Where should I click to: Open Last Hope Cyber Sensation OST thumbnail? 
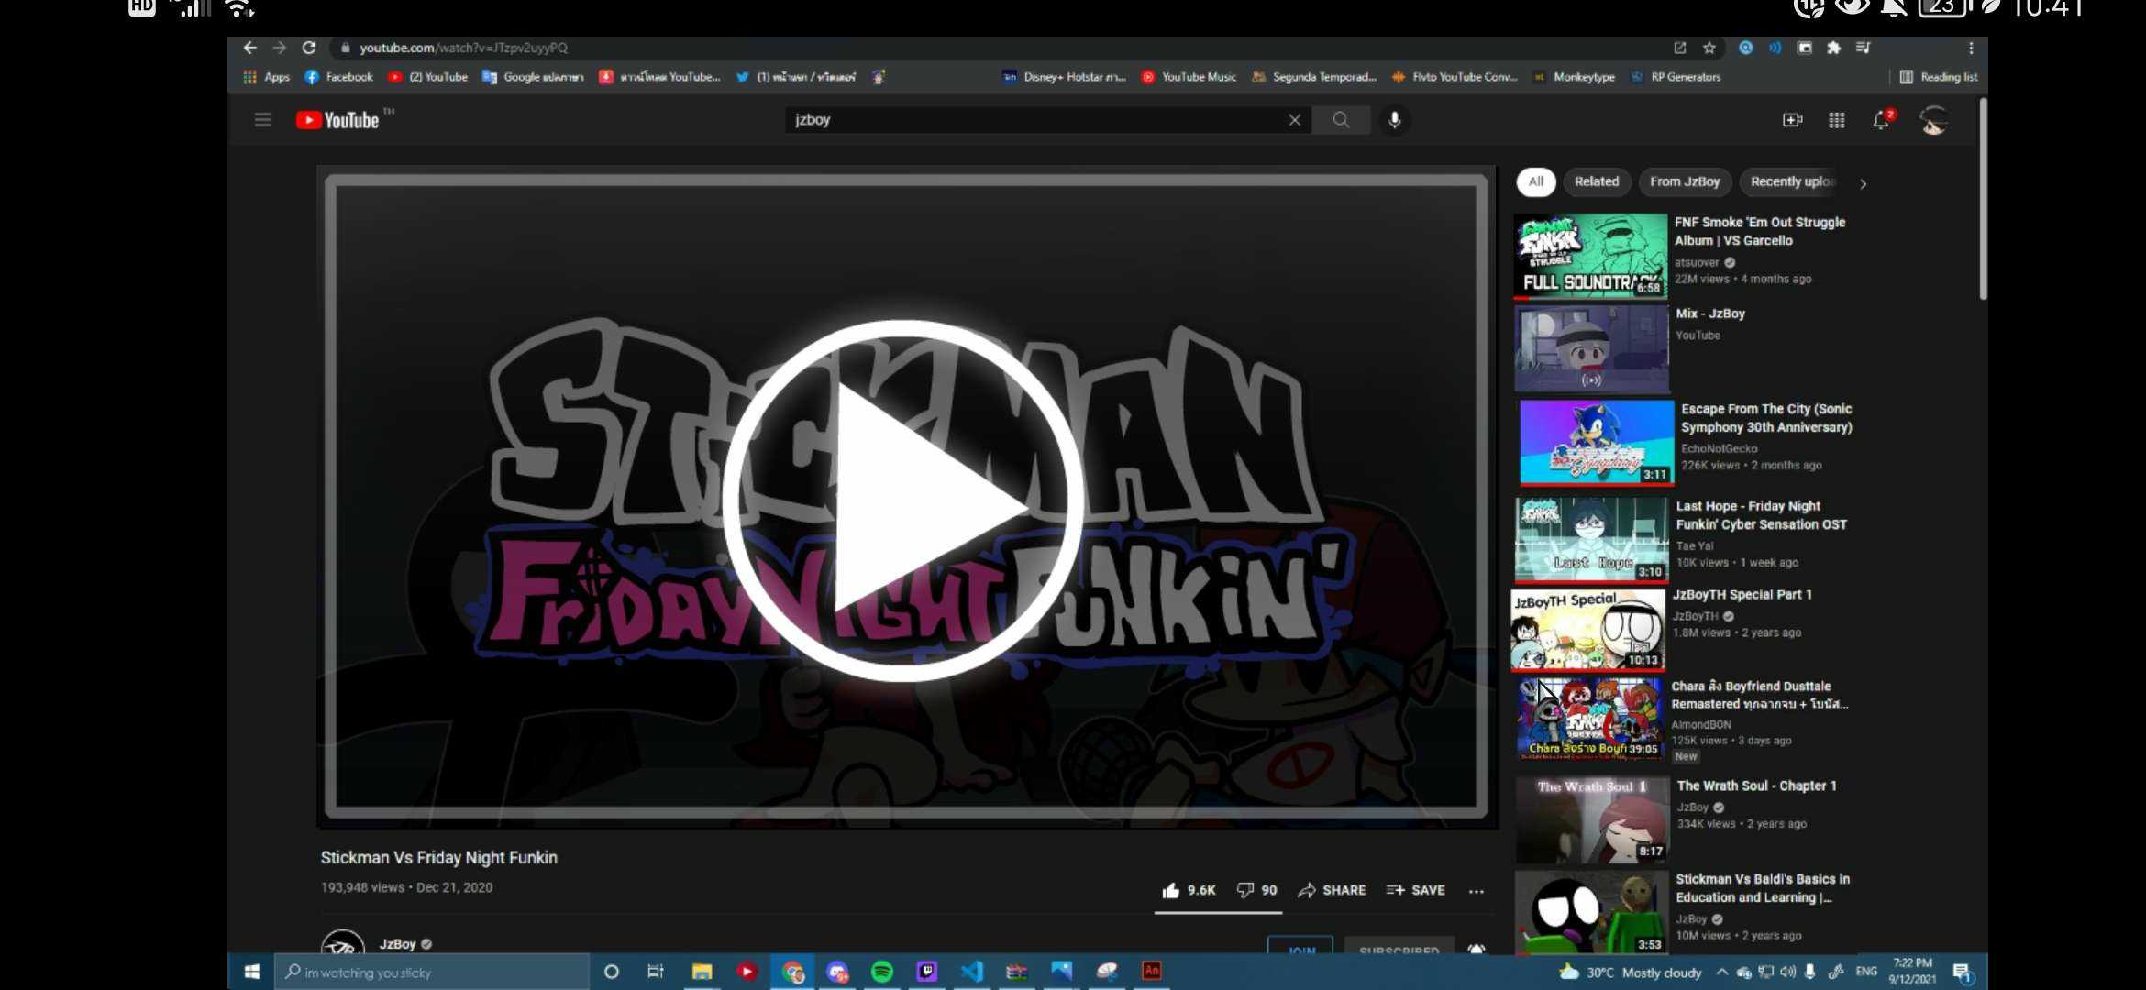[x=1591, y=540]
